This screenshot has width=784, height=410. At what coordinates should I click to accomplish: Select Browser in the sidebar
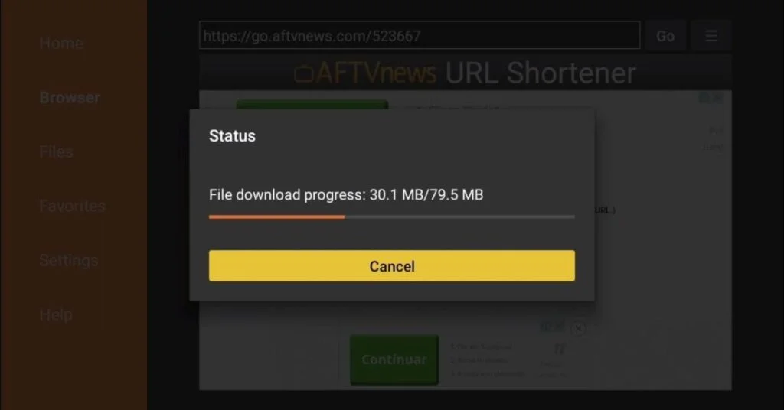coord(70,97)
